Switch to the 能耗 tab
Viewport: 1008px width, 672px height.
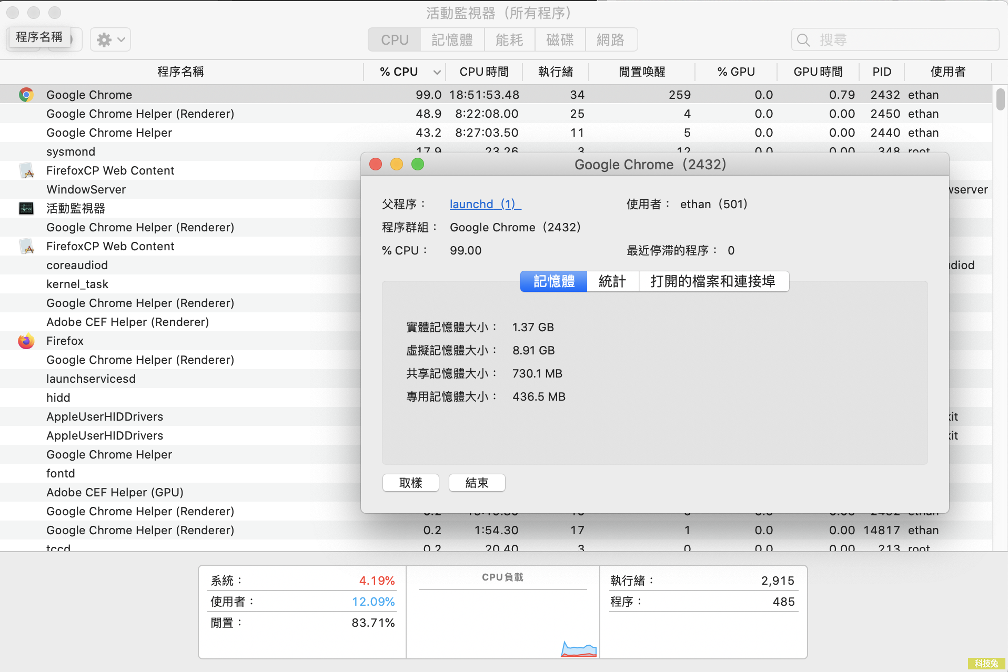click(509, 40)
